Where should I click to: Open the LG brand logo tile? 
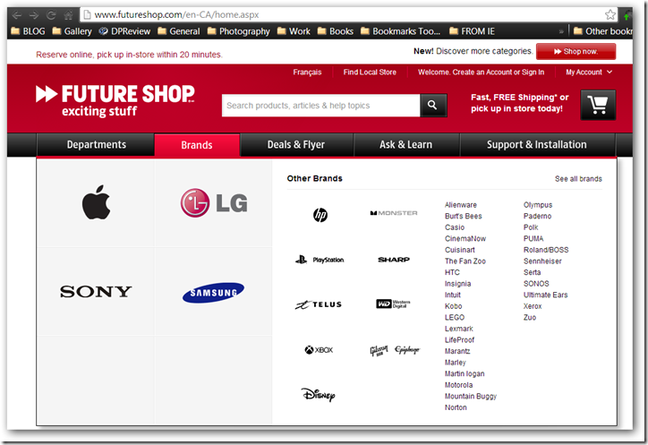(x=214, y=203)
